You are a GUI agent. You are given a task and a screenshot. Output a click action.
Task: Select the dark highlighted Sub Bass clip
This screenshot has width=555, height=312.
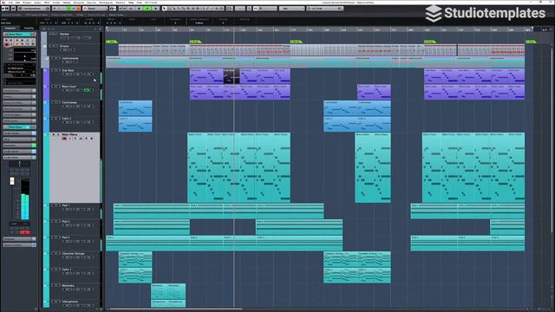[x=232, y=76]
